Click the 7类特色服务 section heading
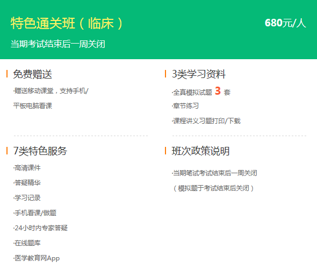Image resolution: width=317 pixels, height=269 pixels. 40,151
